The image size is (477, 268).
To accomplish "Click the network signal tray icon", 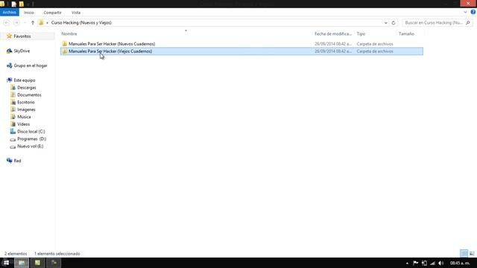I will pos(432,263).
